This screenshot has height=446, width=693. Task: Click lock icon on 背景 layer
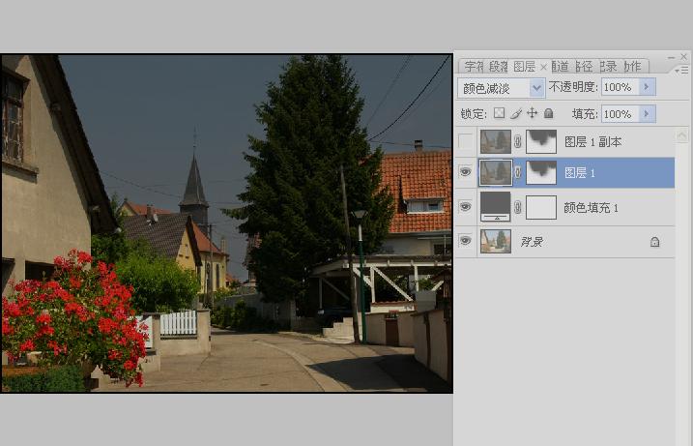[654, 242]
